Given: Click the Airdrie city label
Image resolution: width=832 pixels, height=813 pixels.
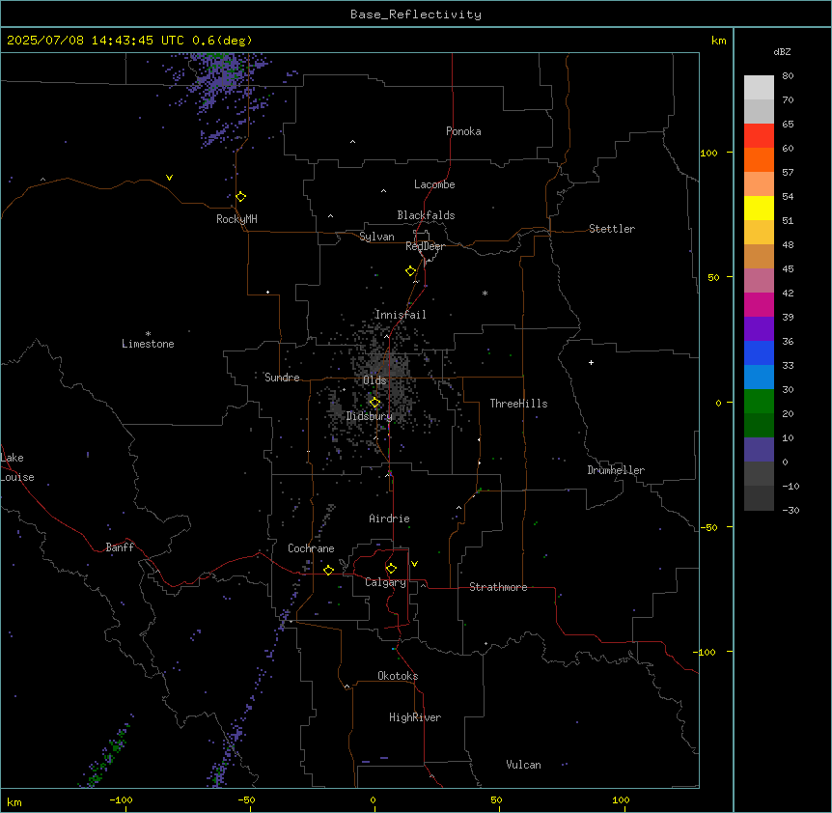Looking at the screenshot, I should pyautogui.click(x=389, y=519).
